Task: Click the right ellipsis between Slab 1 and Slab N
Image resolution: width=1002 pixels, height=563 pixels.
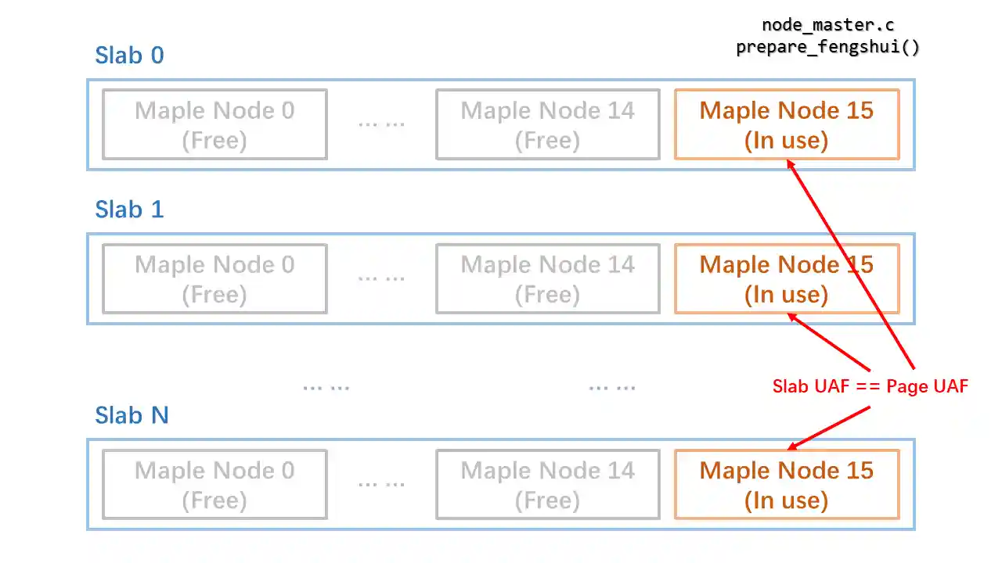Action: (x=611, y=386)
